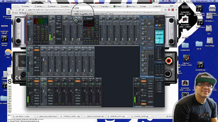Open the wrench settings of the Main control room channel
This screenshot has width=218, height=122.
click(x=139, y=98)
